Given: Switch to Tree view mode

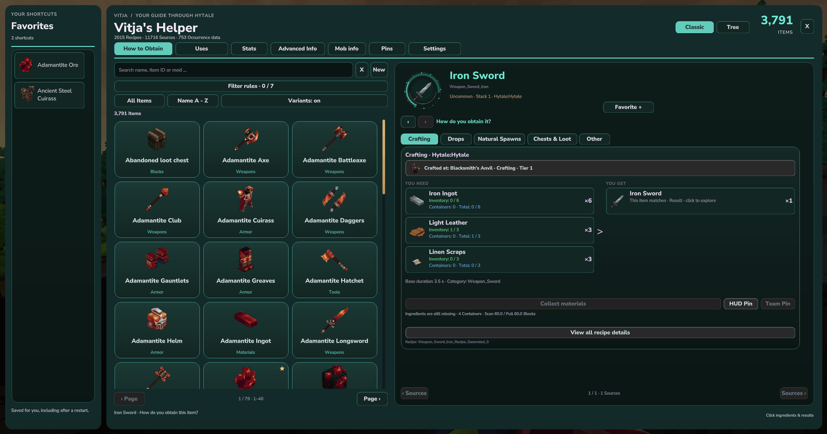Looking at the screenshot, I should coord(733,27).
